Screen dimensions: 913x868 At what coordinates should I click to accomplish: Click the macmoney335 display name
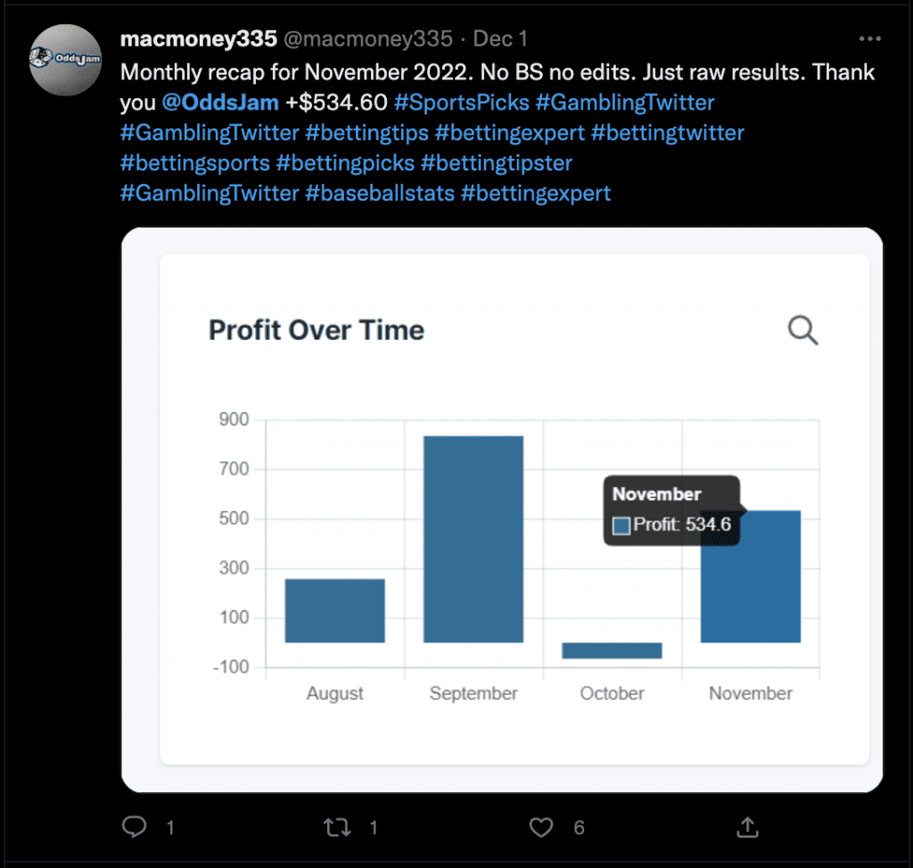point(197,39)
